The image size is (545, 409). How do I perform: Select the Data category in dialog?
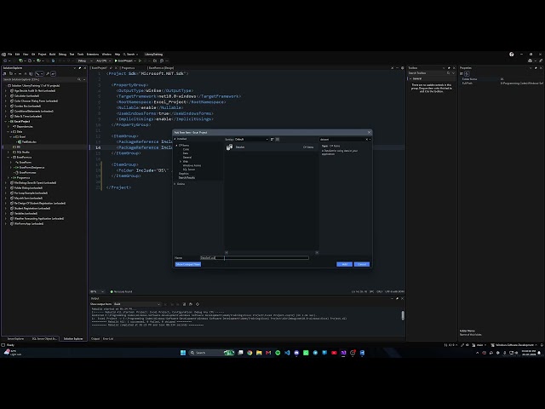pyautogui.click(x=186, y=153)
